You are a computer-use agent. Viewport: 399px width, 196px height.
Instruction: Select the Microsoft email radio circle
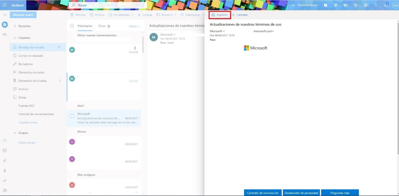pyautogui.click(x=72, y=116)
